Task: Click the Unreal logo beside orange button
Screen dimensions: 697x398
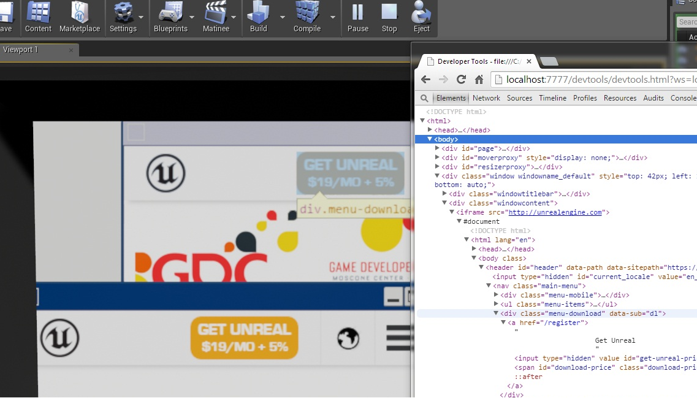Action: pyautogui.click(x=60, y=338)
